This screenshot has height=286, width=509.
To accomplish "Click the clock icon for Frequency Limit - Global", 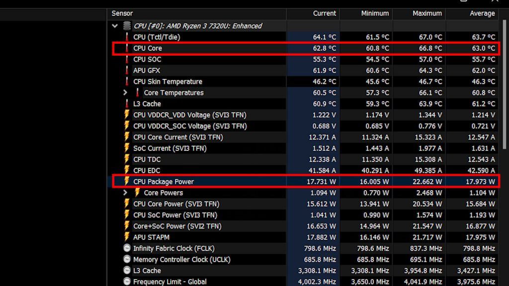I will (x=127, y=281).
